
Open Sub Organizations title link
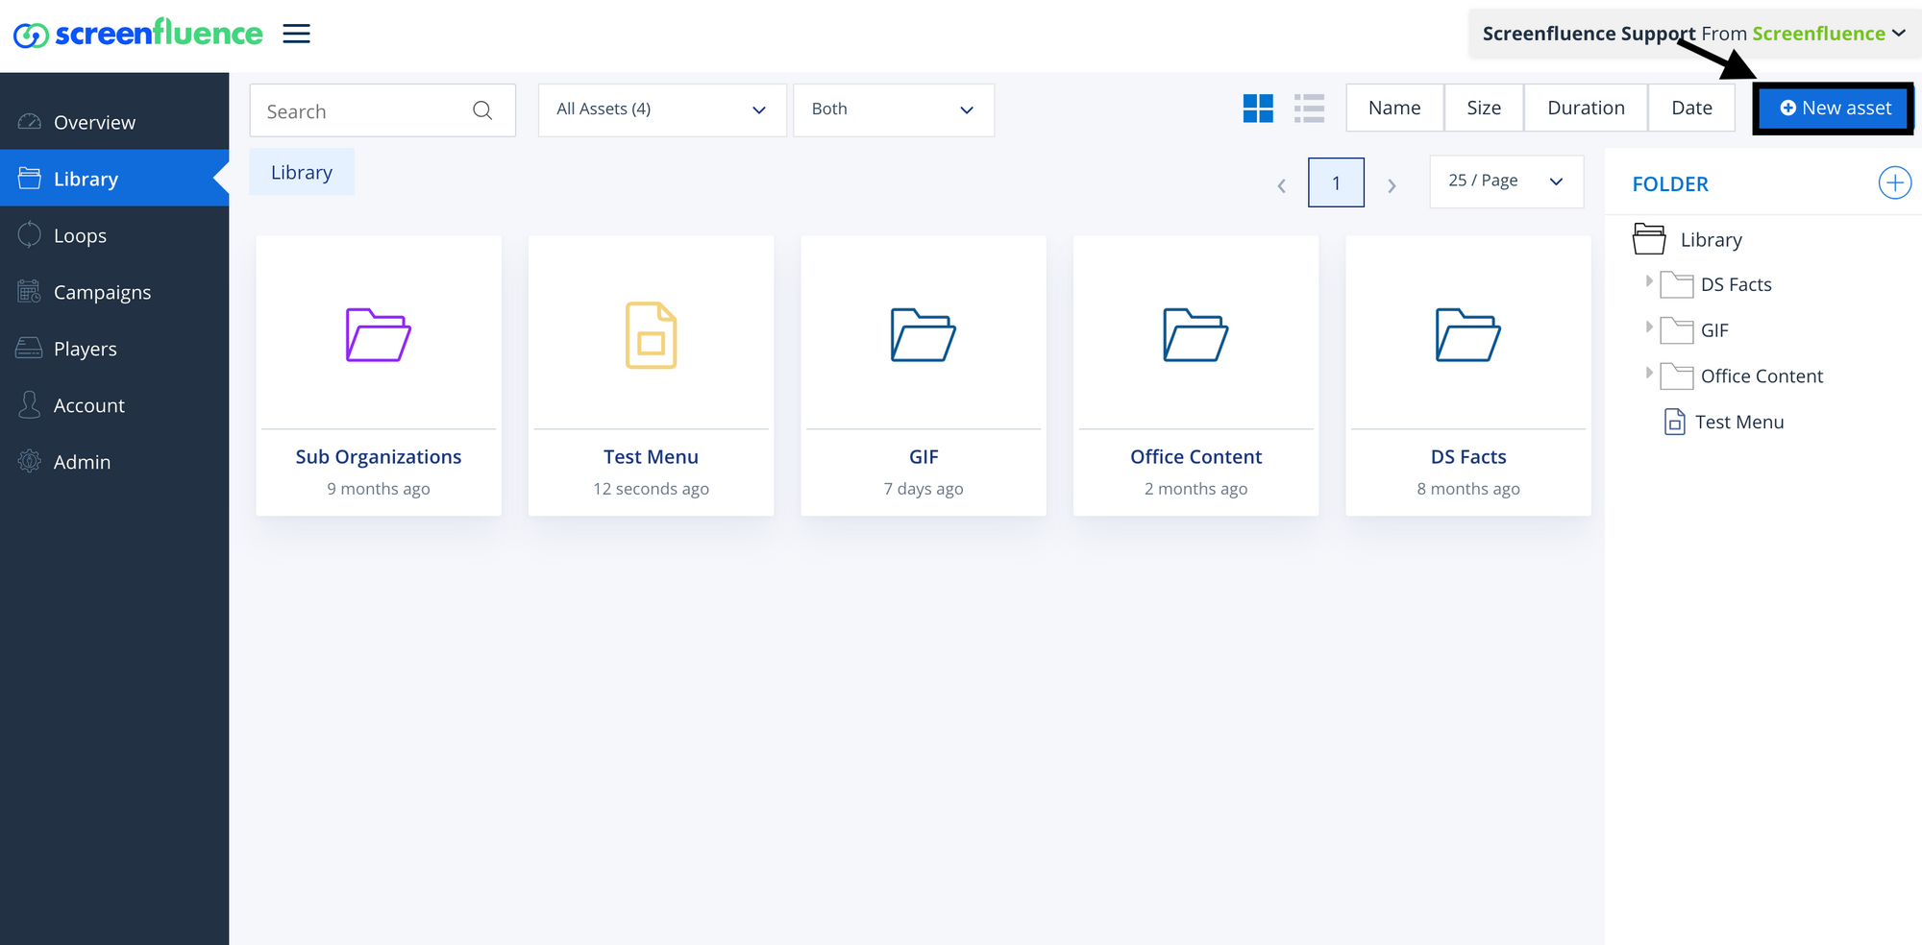[x=379, y=457]
